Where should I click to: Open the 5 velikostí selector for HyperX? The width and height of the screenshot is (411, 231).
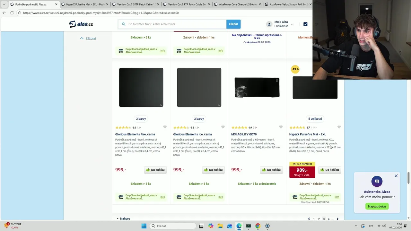coord(315,119)
